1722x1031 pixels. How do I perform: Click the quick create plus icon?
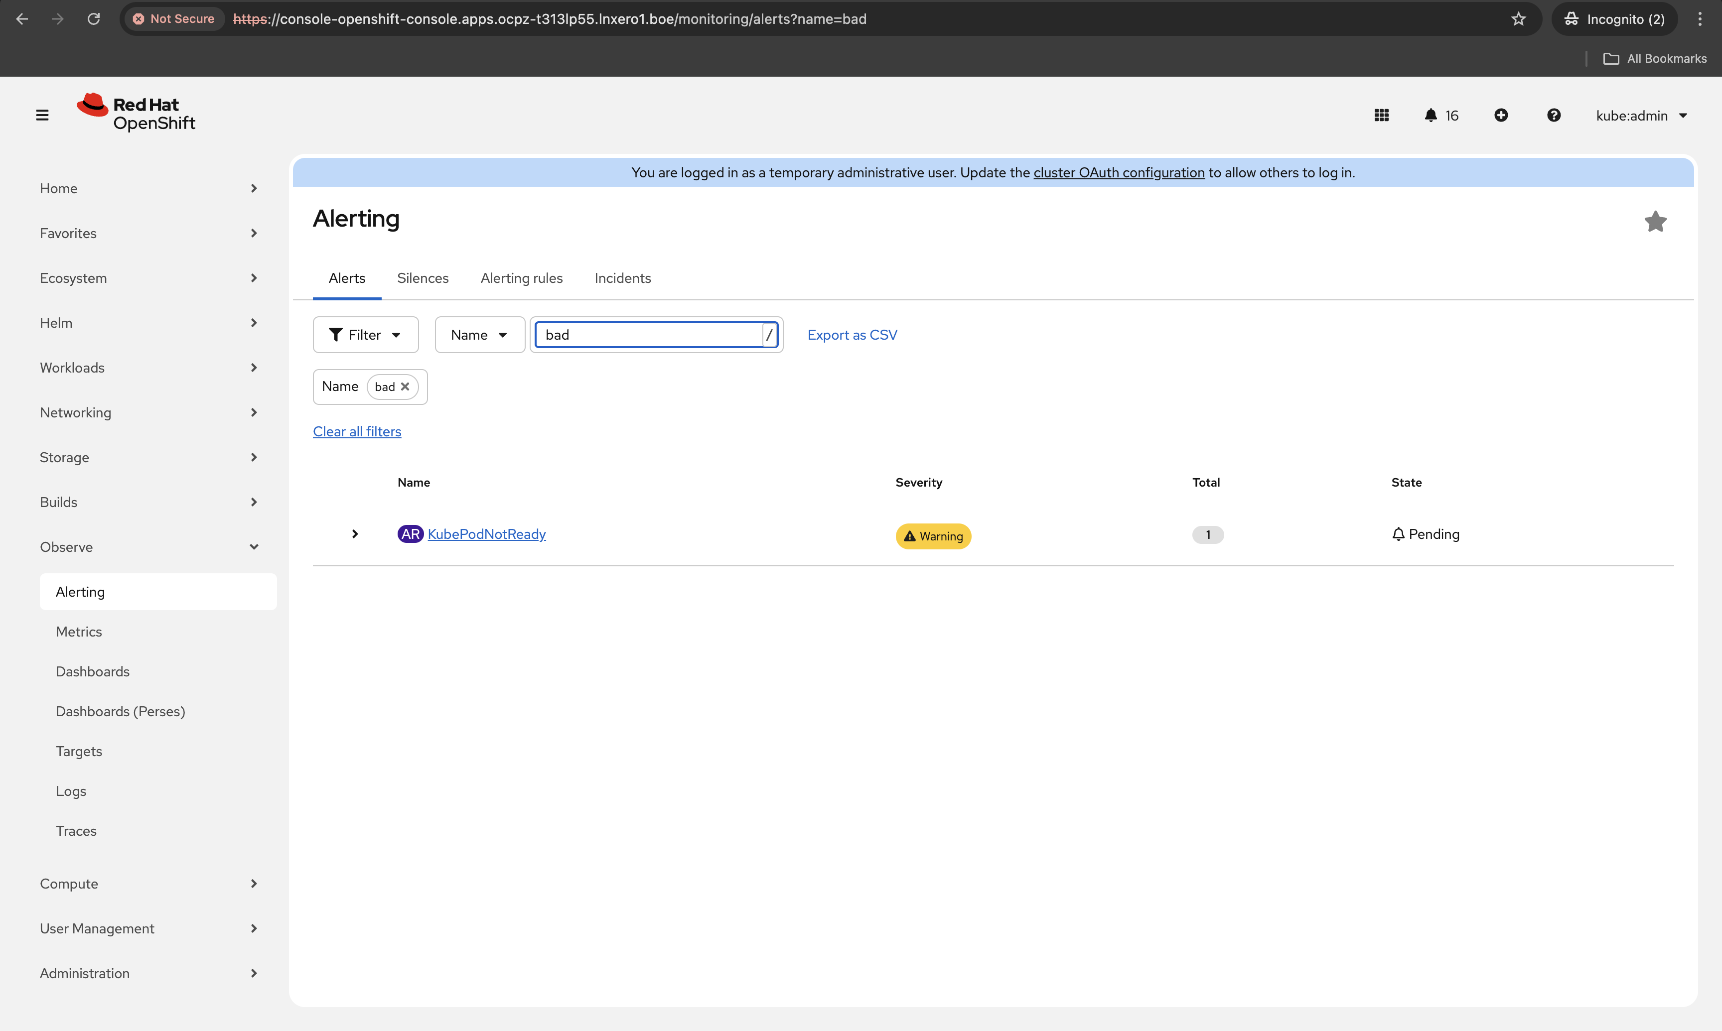[x=1500, y=116]
